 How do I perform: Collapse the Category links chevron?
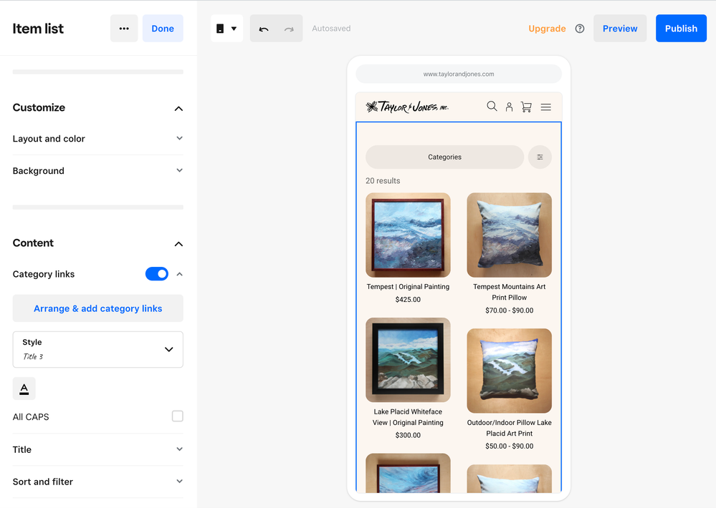179,274
